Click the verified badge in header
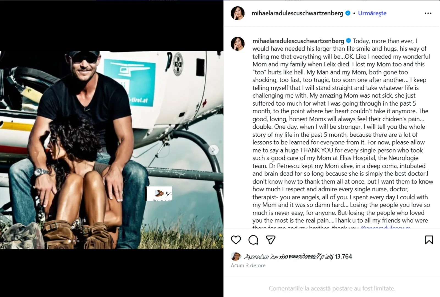 pyautogui.click(x=348, y=13)
